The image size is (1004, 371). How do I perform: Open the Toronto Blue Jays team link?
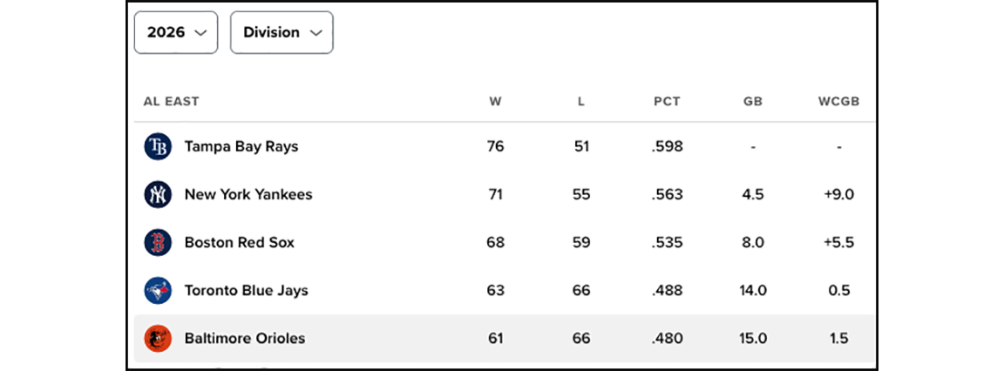coord(247,290)
